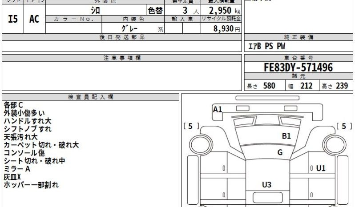The image size is (355, 207).
Task: Select the U3 marker on the vehicle roof
Action: point(266,185)
